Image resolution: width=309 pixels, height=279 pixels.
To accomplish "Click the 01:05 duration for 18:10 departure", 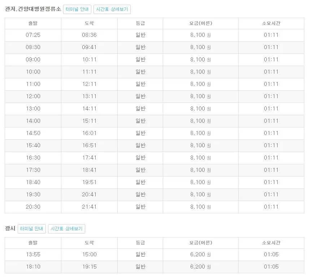I will [x=271, y=267].
